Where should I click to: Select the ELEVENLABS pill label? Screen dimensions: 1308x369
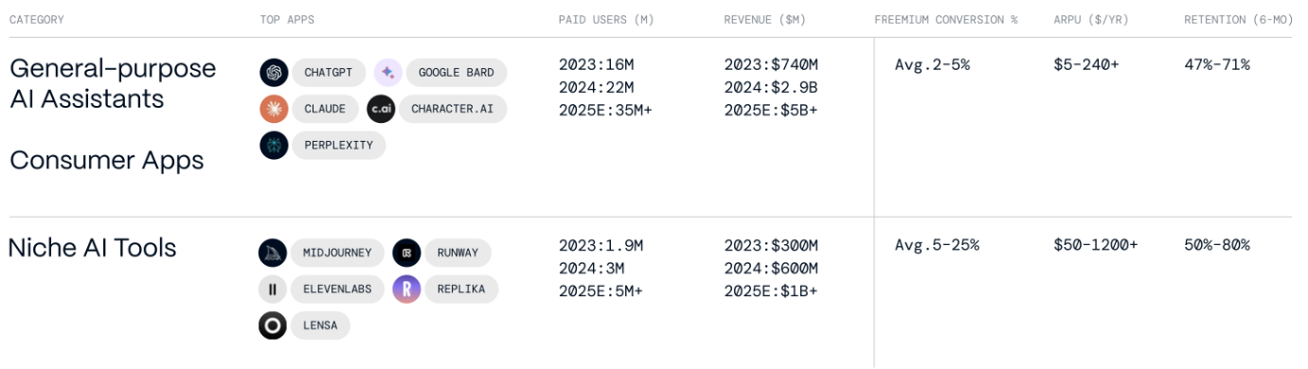pyautogui.click(x=337, y=290)
